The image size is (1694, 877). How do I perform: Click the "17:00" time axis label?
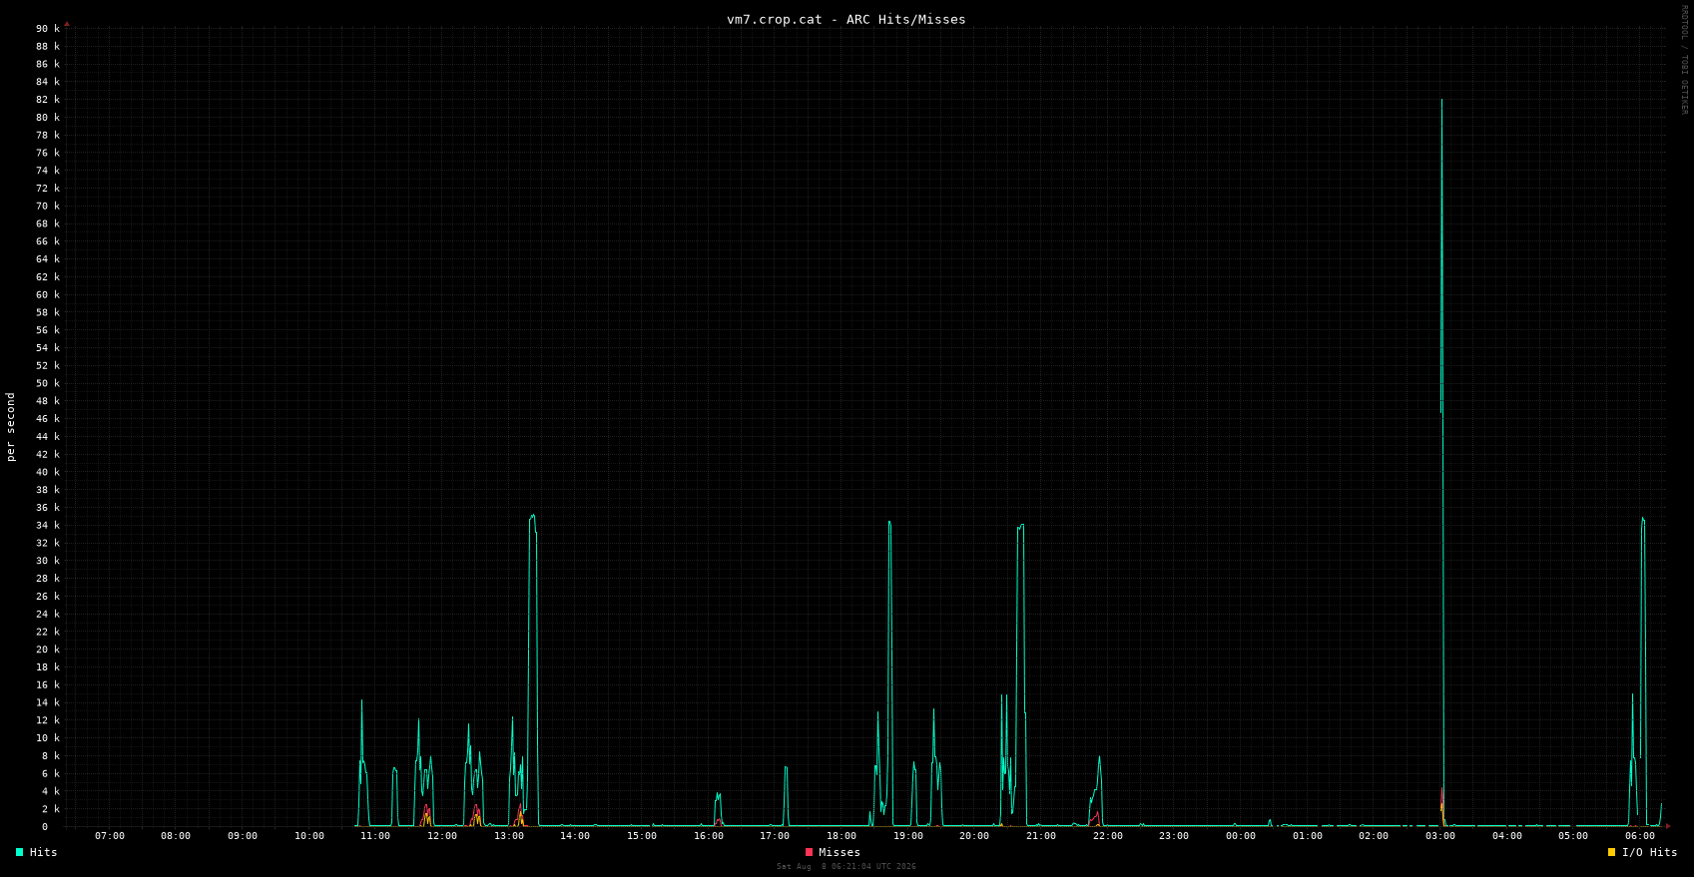(775, 836)
